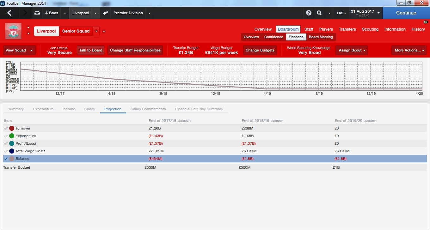Viewport: 430px width, 230px height.
Task: Open Financial Fair Play Summary tab
Action: click(199, 109)
